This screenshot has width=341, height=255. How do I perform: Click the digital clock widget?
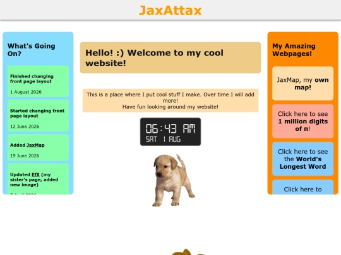170,132
